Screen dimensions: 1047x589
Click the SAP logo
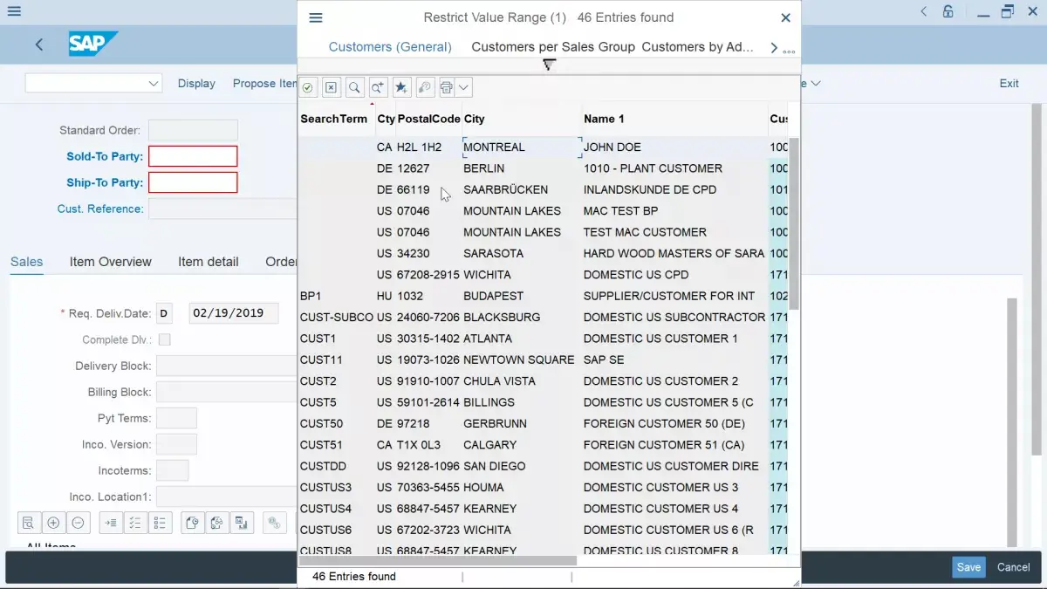click(x=93, y=44)
